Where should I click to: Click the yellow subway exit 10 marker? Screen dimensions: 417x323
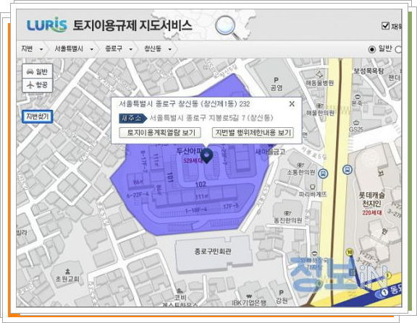point(350,252)
